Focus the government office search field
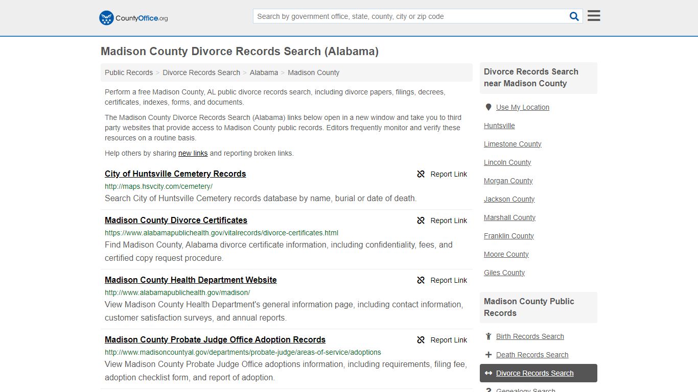The height and width of the screenshot is (392, 698). (410, 16)
